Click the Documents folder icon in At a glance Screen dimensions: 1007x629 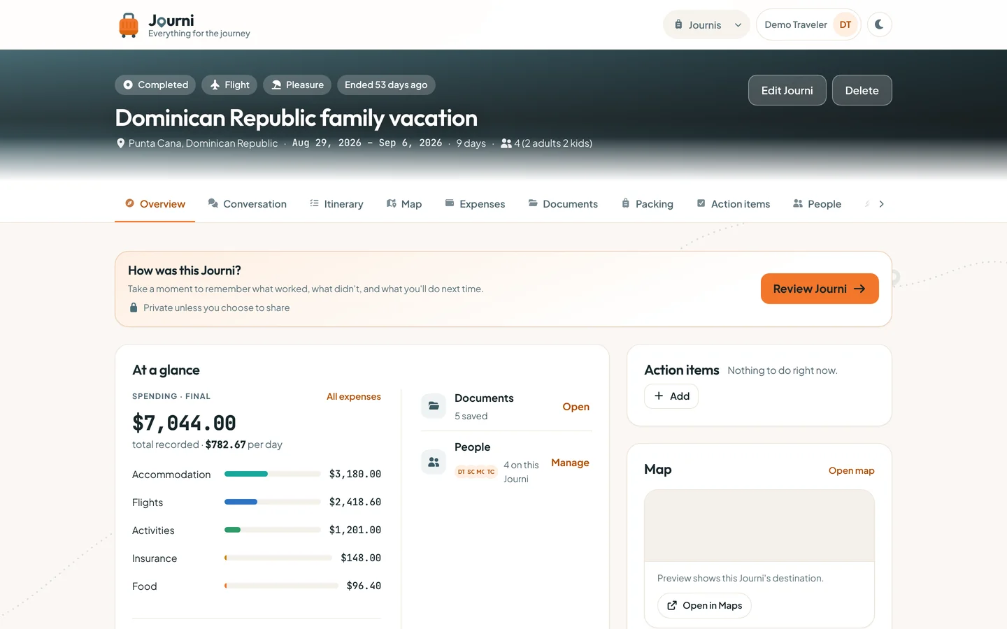[434, 405]
